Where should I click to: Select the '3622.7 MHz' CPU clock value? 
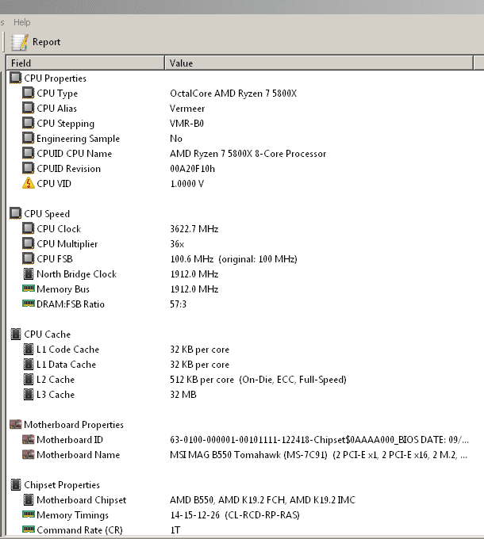coord(194,229)
